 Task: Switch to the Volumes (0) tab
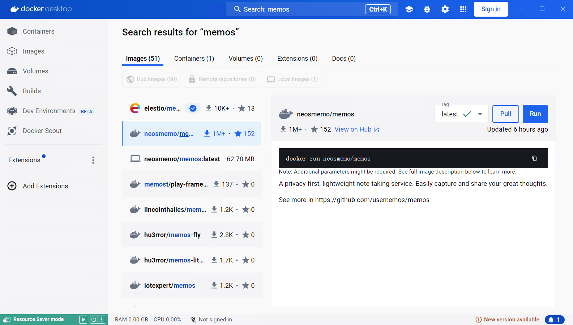[x=246, y=59]
